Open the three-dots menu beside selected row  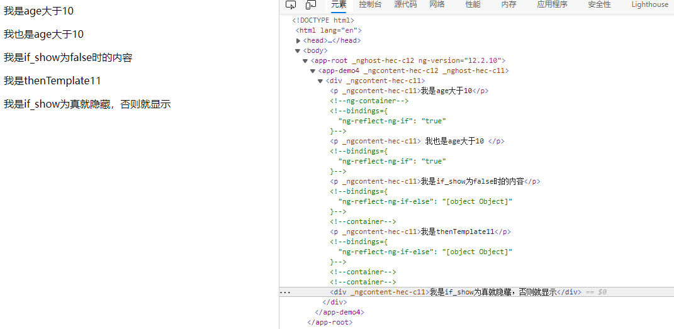pyautogui.click(x=284, y=292)
